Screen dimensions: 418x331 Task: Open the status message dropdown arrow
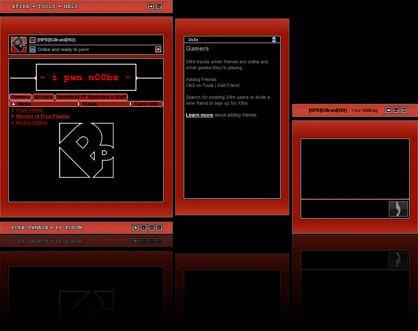[158, 49]
